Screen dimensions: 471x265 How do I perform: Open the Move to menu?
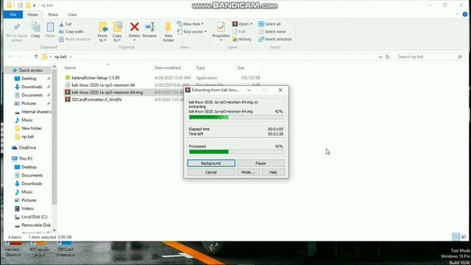103,32
